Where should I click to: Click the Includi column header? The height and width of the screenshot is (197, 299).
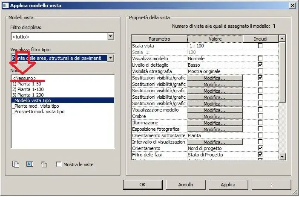click(261, 39)
